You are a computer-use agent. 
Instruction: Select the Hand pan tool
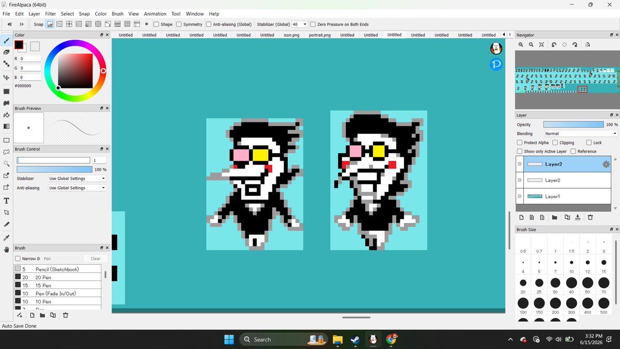6,249
